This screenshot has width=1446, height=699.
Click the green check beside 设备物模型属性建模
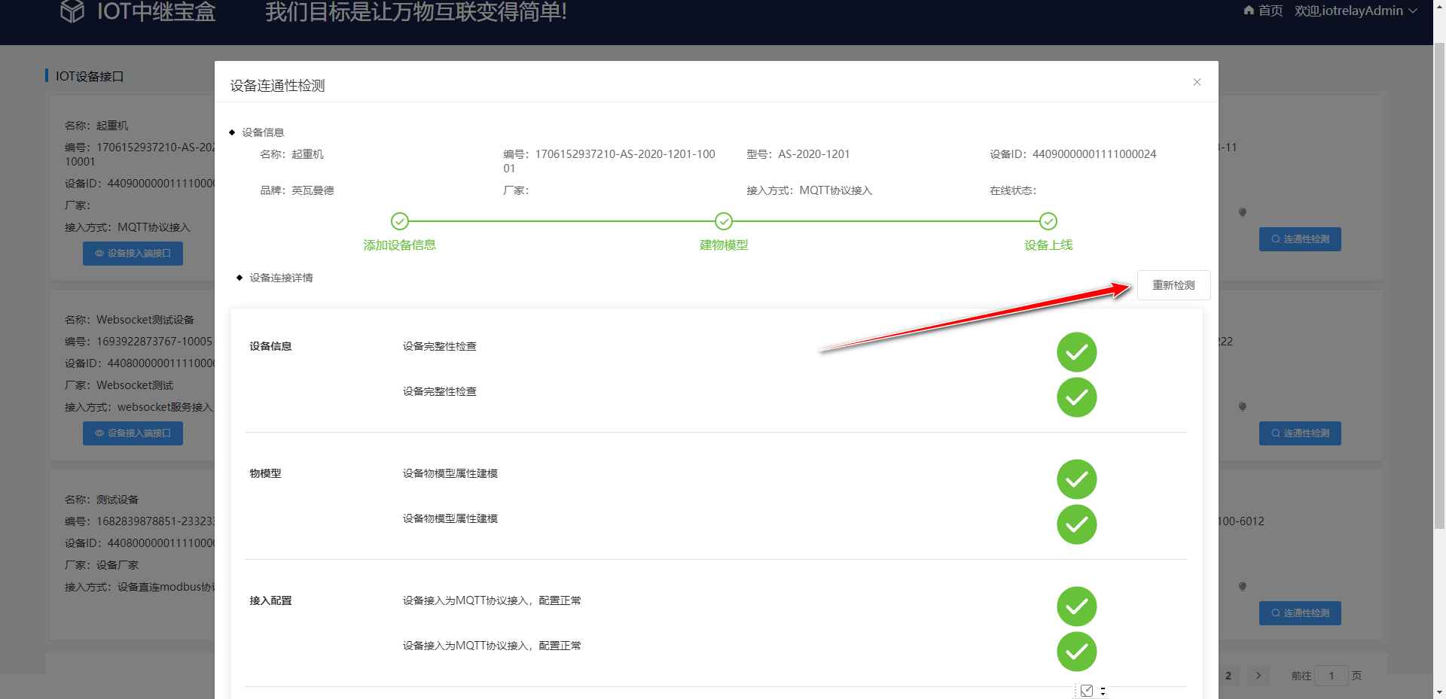pyautogui.click(x=1076, y=479)
